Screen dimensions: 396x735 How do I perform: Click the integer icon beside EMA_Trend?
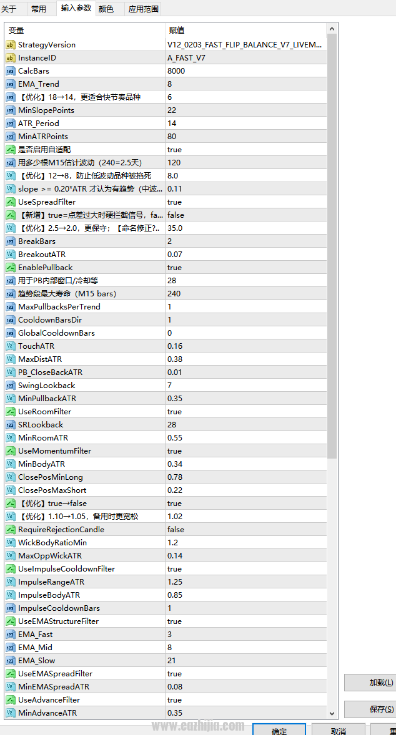click(x=11, y=84)
